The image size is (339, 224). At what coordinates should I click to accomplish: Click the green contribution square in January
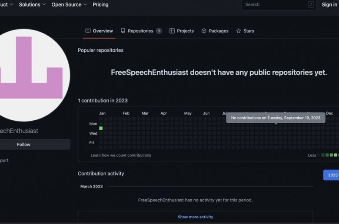[x=101, y=128]
